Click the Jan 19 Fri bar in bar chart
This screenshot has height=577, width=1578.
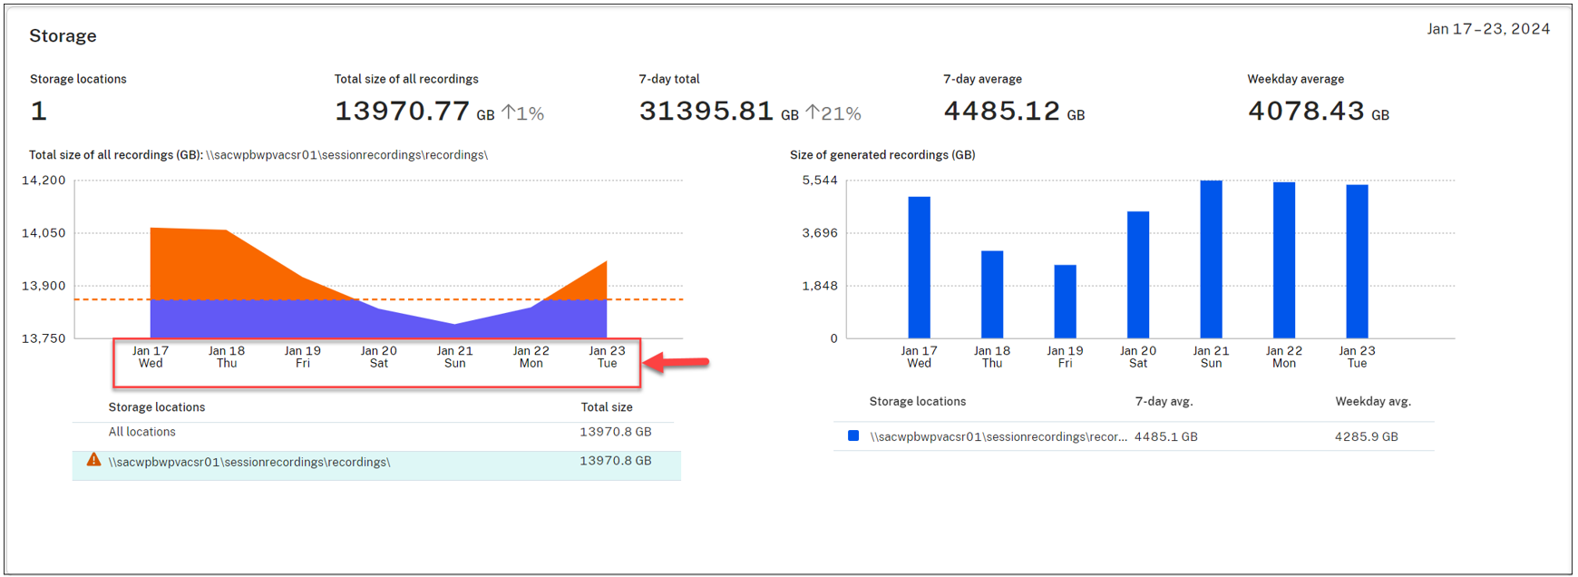click(1065, 301)
